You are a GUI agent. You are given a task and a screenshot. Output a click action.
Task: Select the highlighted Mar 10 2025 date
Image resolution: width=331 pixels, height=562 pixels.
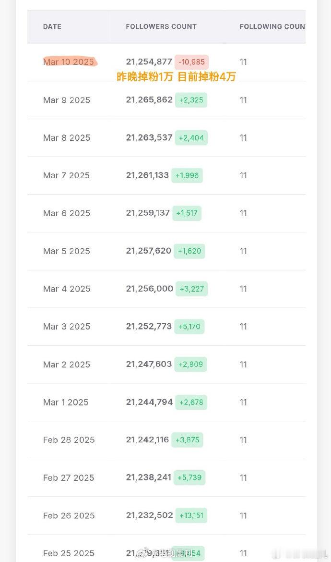pos(69,61)
